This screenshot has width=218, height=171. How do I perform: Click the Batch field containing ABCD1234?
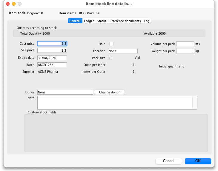[52, 65]
